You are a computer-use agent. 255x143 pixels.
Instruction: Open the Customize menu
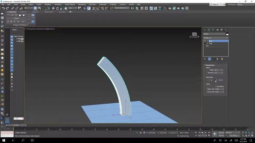103,4
